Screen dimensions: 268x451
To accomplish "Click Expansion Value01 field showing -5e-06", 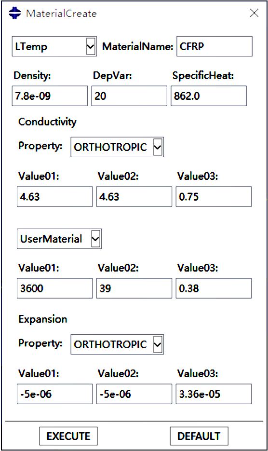I will pos(54,394).
